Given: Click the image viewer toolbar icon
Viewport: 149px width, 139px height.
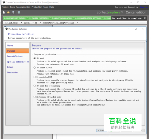Looking at the screenshot, I should [19, 13].
